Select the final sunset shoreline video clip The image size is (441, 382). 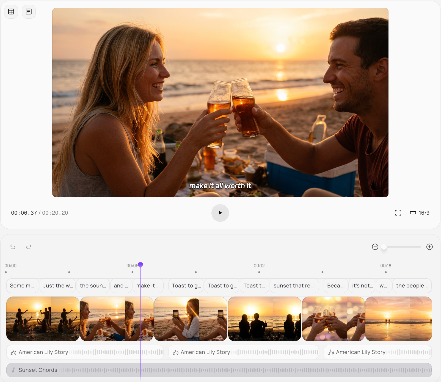coord(398,319)
